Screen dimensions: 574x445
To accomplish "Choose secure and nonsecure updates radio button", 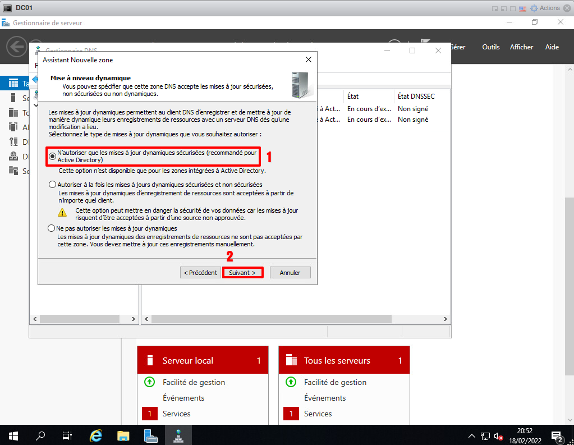I will [x=53, y=185].
